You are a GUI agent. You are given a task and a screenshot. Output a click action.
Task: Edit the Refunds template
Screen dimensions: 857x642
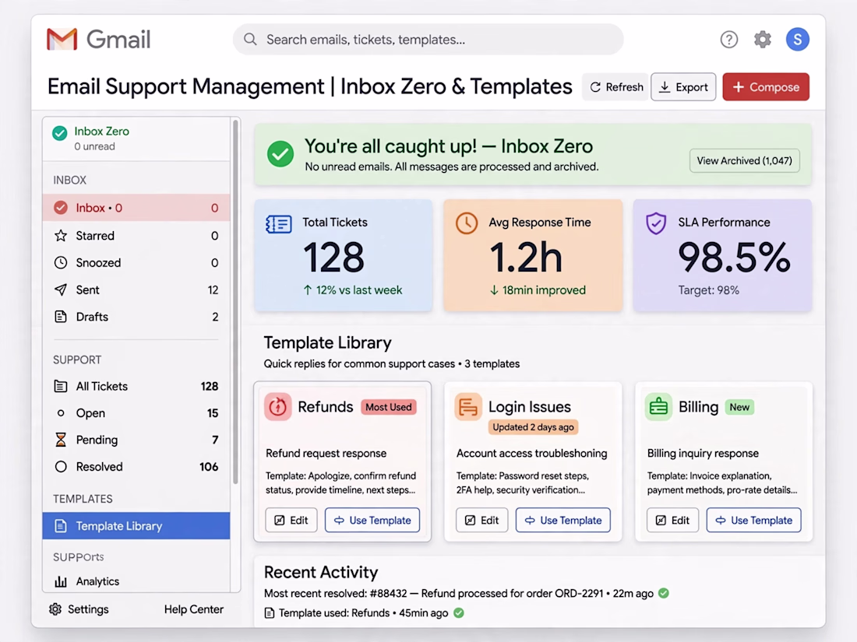pyautogui.click(x=291, y=521)
